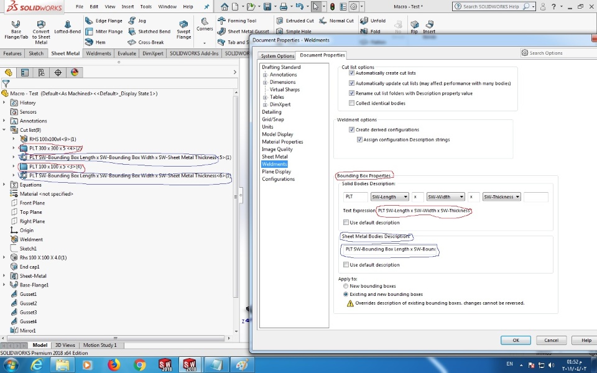Click the Sheet Metal Bodies Description field

[x=389, y=249]
